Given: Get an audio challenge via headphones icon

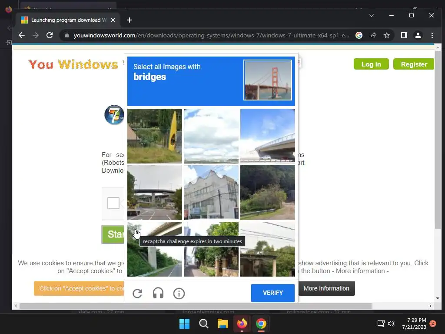Looking at the screenshot, I should (x=158, y=293).
